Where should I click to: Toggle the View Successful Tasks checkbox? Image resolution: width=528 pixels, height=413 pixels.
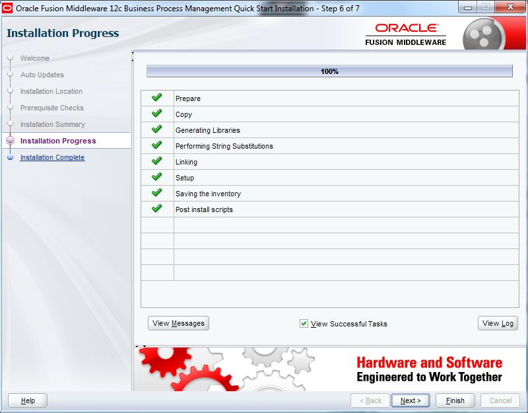(x=304, y=324)
